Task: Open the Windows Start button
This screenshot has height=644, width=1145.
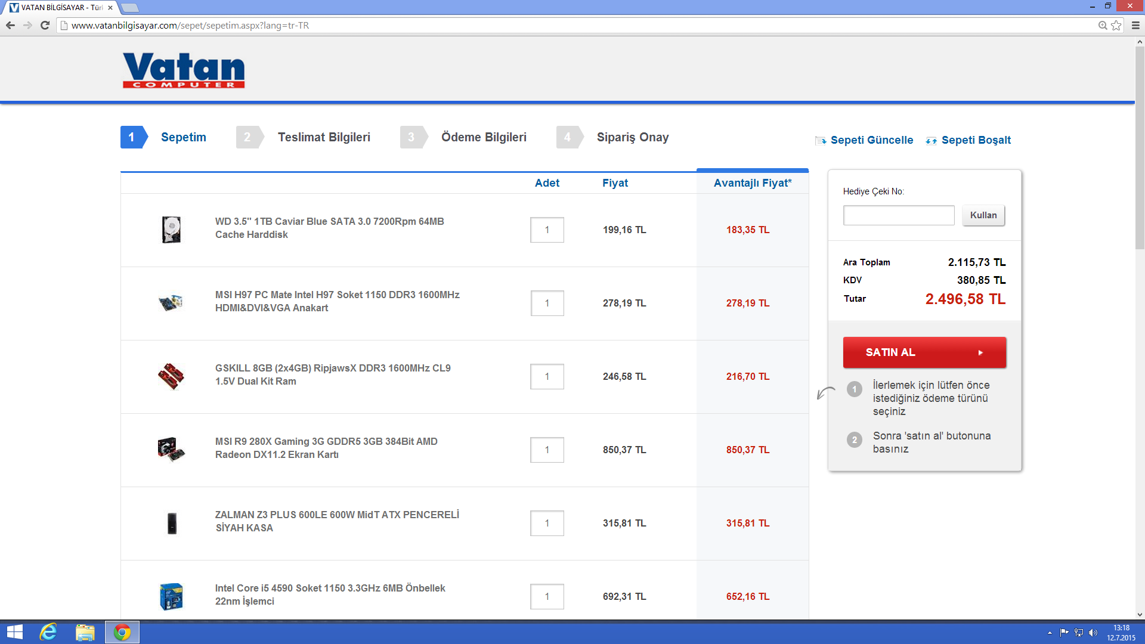Action: (15, 632)
